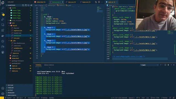Open .gitignore in the file tree
The image size is (176, 99).
(15, 56)
